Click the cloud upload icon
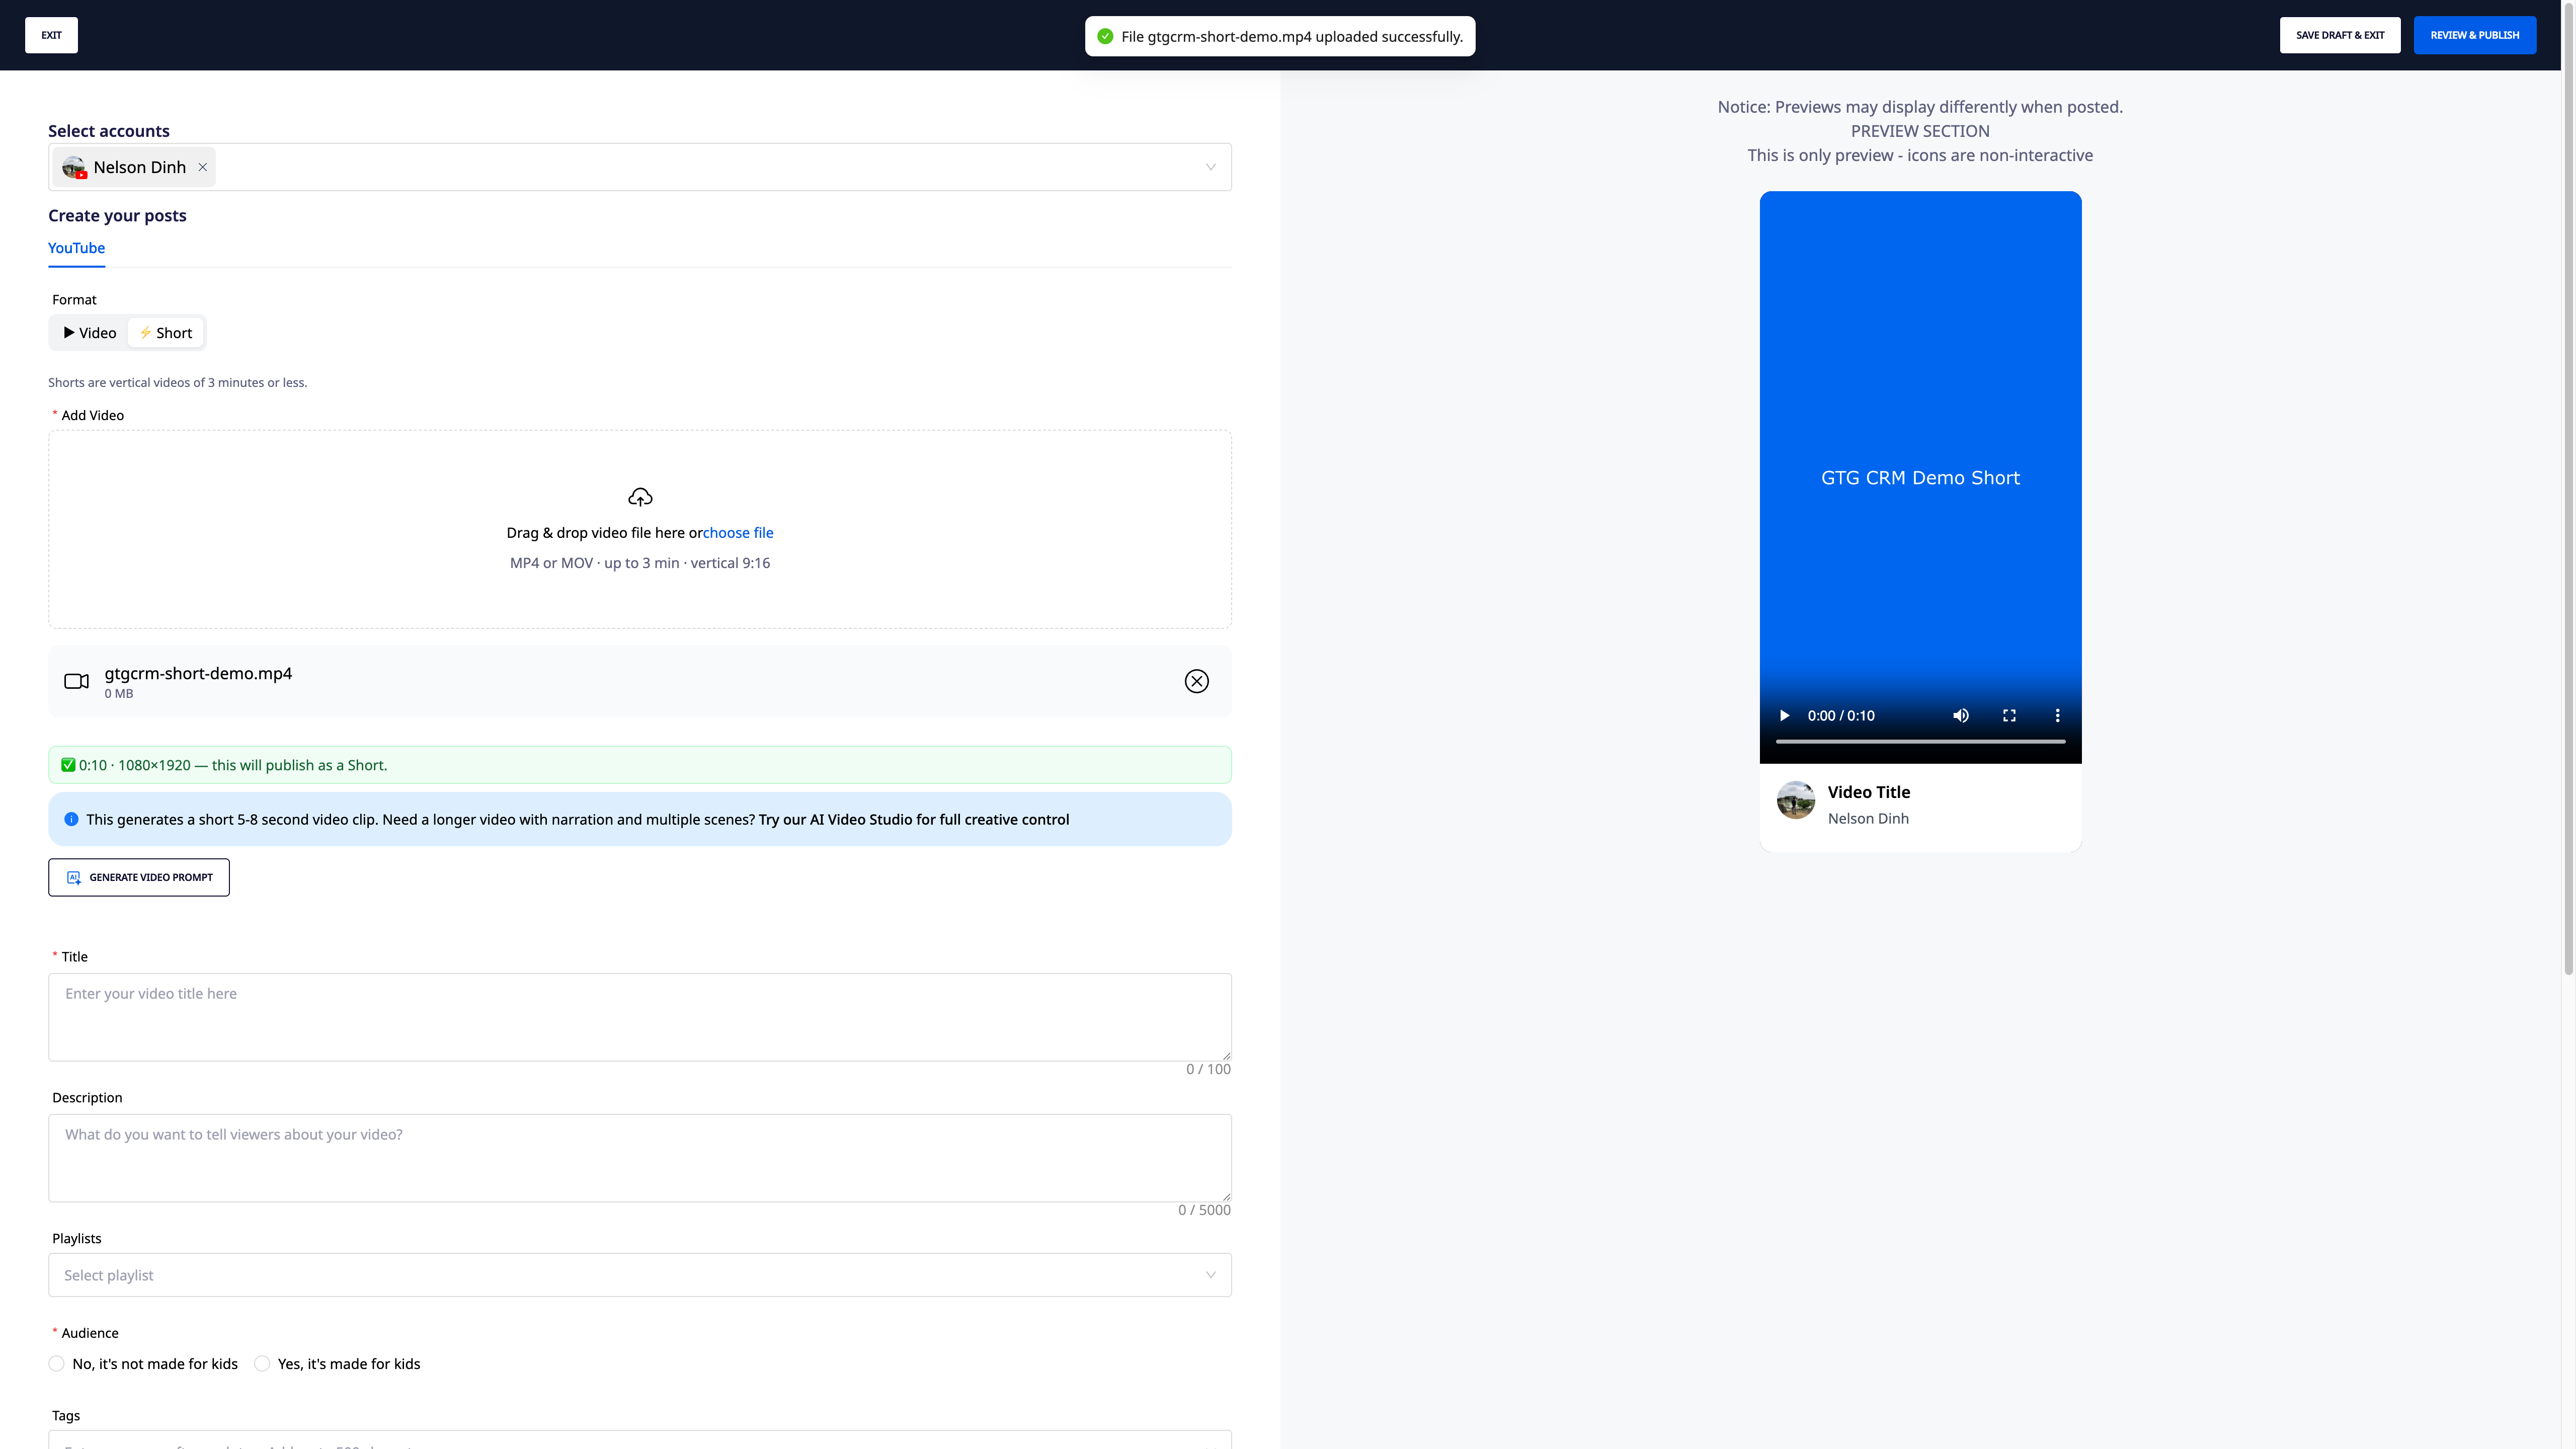The image size is (2576, 1449). click(640, 497)
